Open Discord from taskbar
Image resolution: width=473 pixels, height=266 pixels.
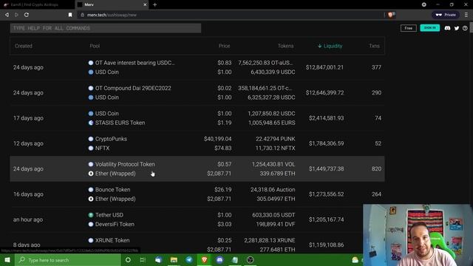(x=220, y=260)
